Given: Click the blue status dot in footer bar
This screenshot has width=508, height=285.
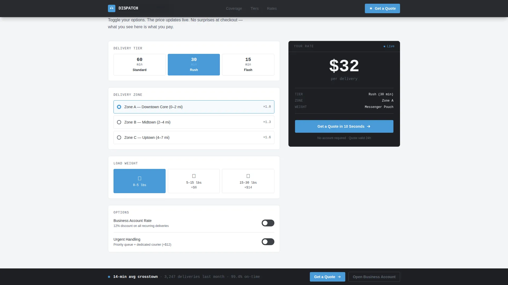Looking at the screenshot, I should [109, 277].
